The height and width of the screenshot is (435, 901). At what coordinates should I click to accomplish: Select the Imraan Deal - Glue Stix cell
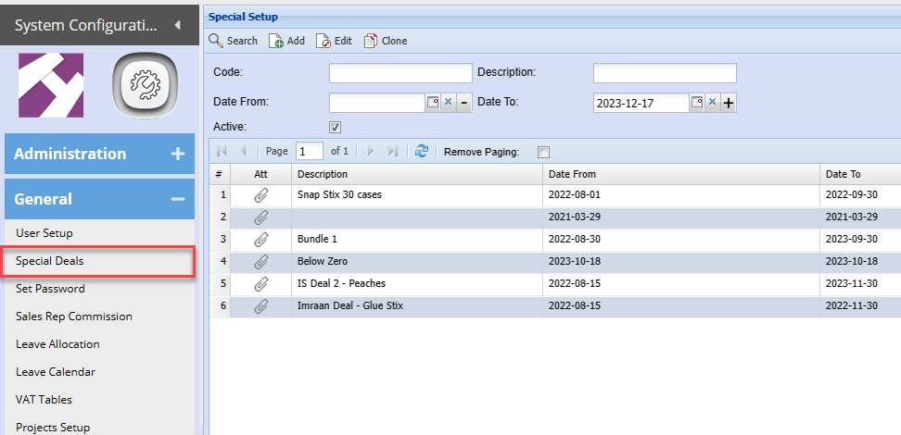tap(417, 307)
